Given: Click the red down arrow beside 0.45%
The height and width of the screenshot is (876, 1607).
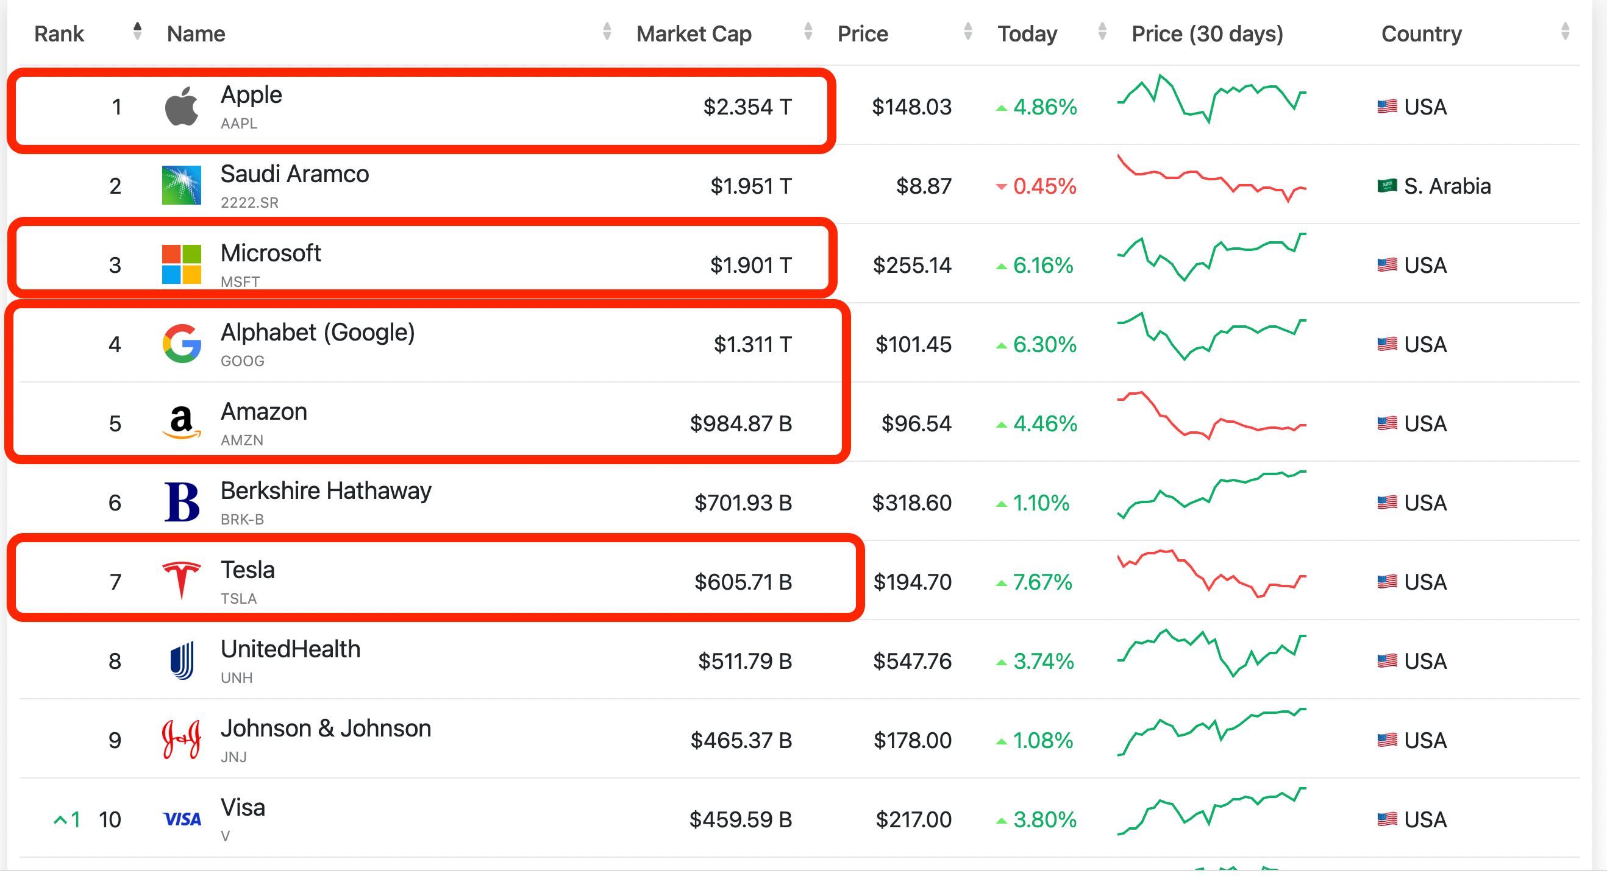Looking at the screenshot, I should pyautogui.click(x=1001, y=186).
